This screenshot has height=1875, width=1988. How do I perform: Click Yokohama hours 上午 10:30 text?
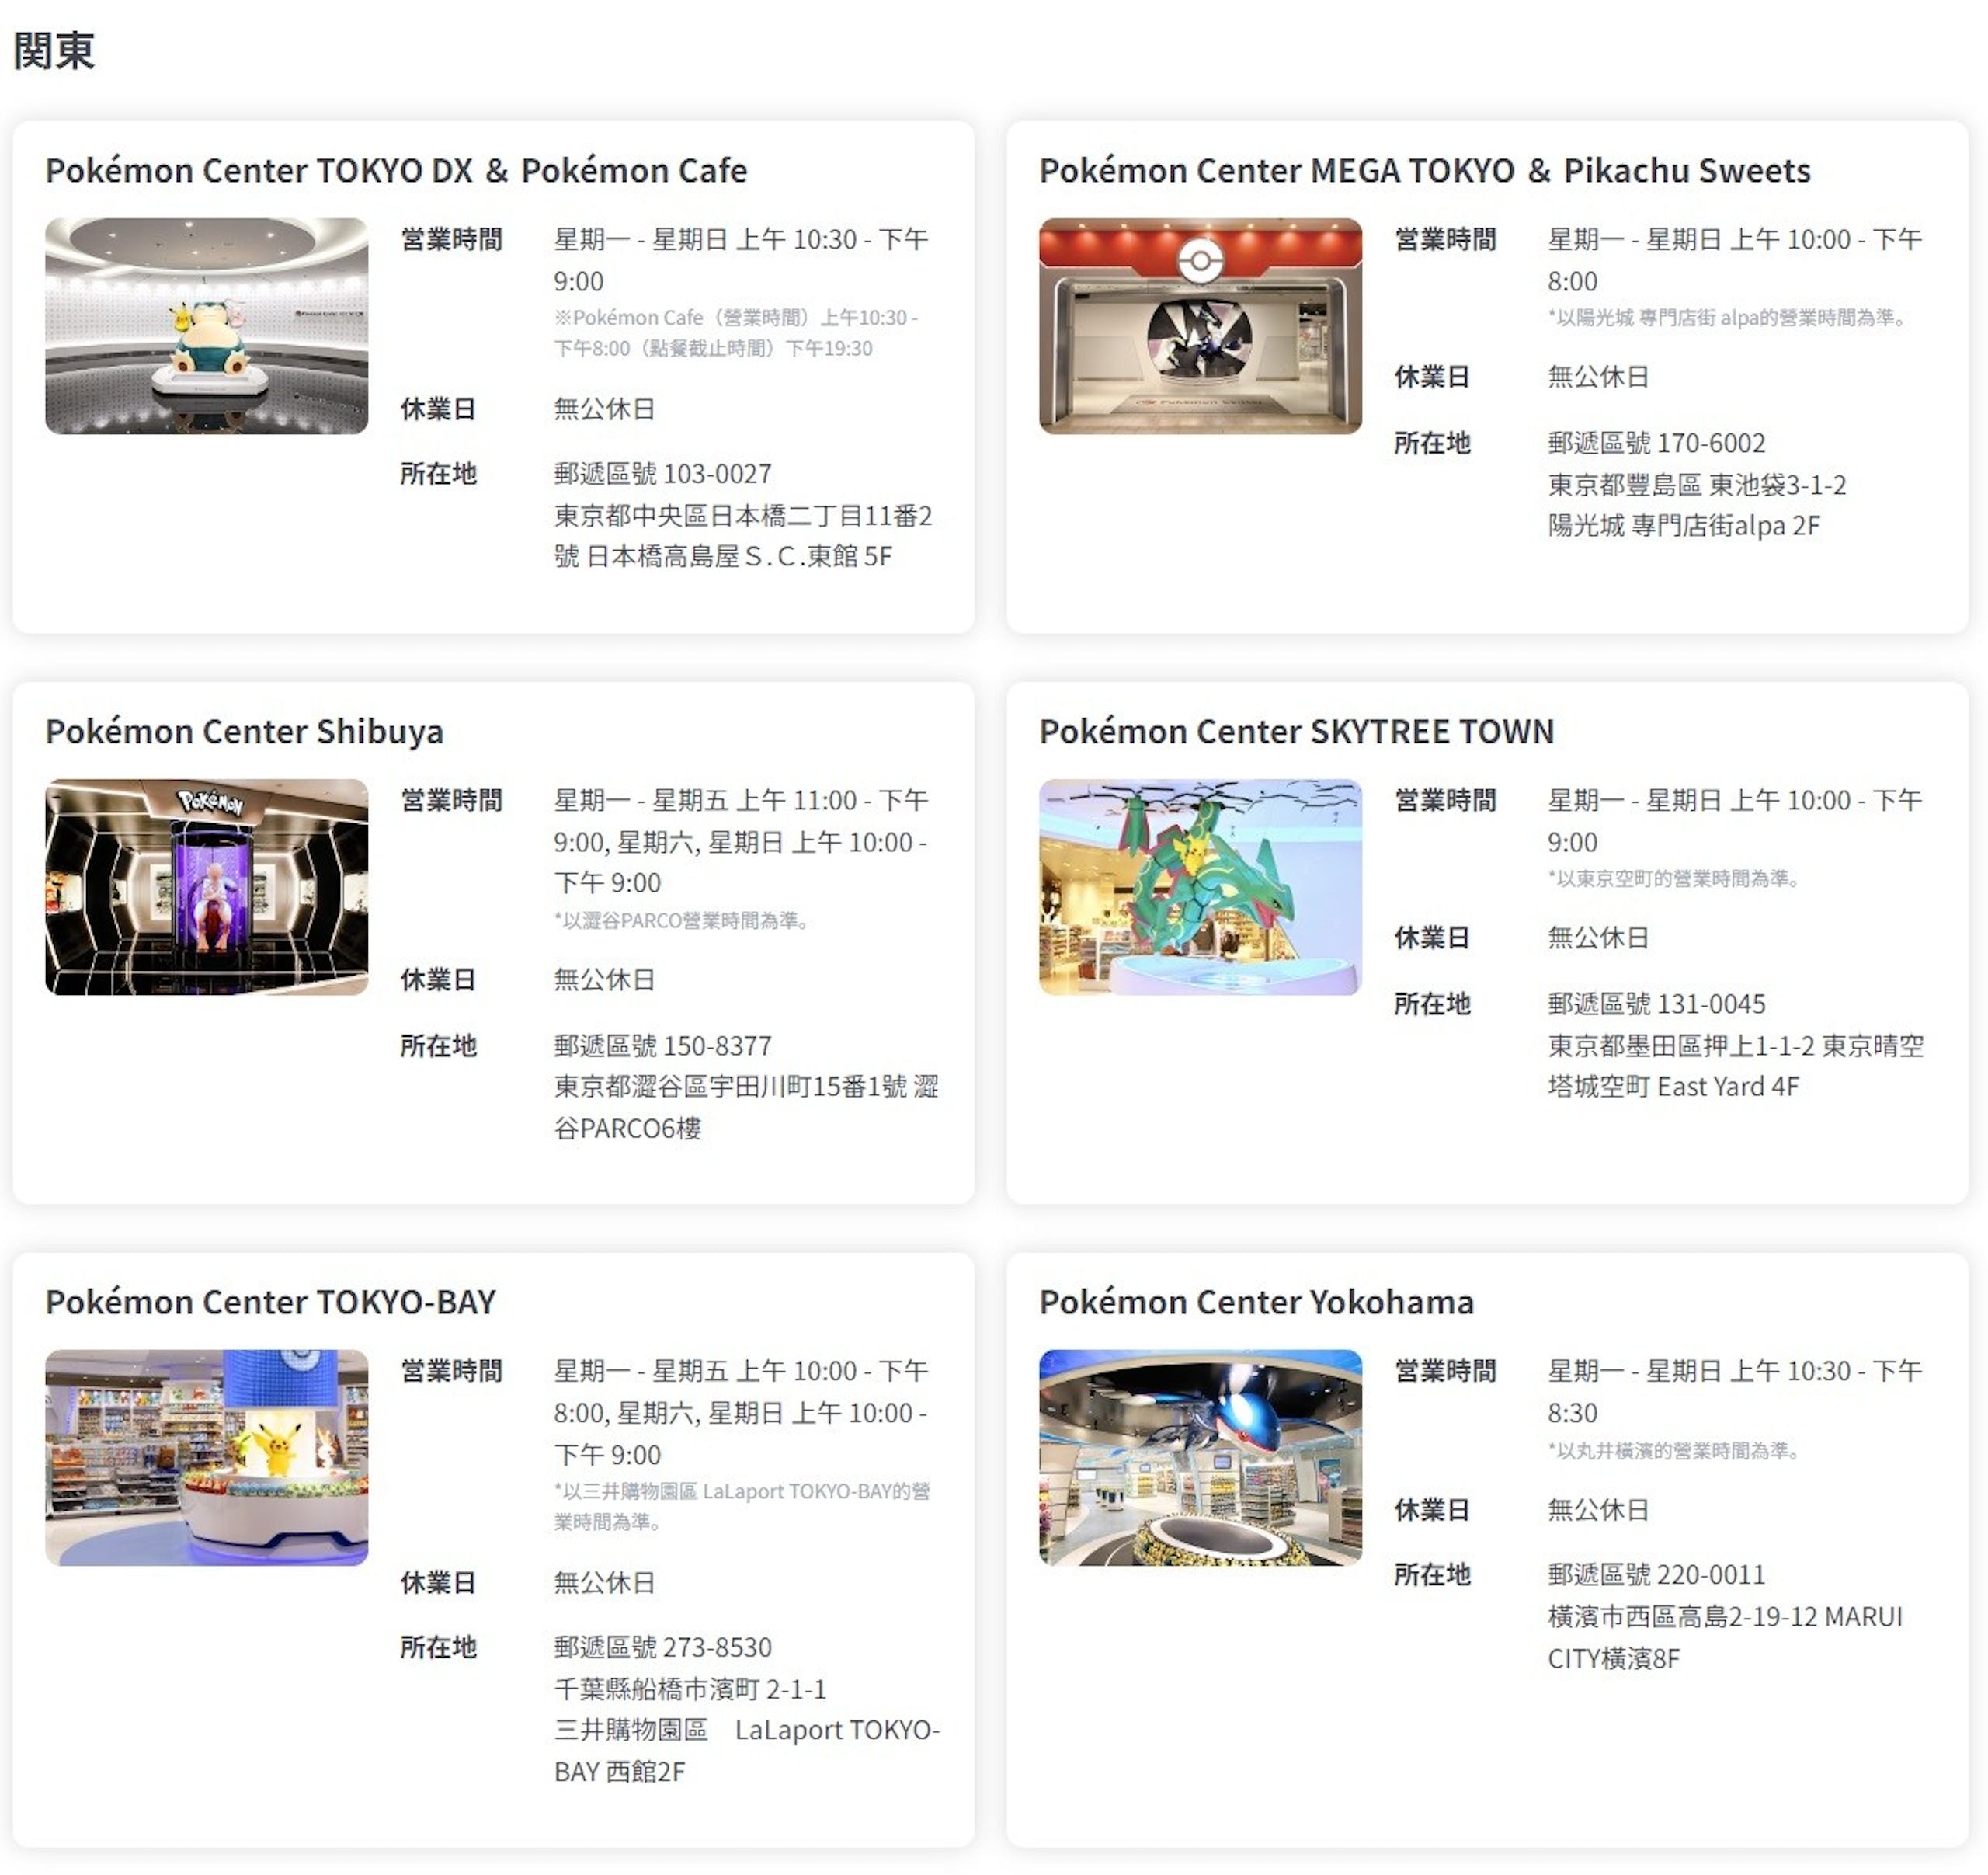(1790, 1371)
